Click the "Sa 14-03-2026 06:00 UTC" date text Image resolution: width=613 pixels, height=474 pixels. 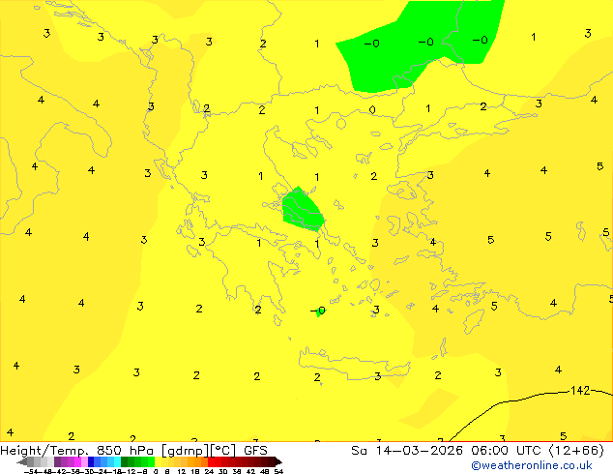pyautogui.click(x=447, y=451)
